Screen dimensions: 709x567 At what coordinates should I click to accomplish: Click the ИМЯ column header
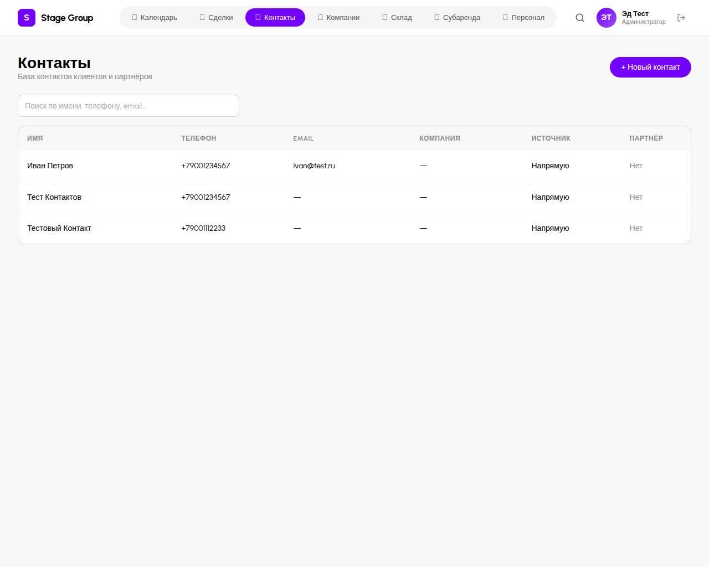[35, 138]
